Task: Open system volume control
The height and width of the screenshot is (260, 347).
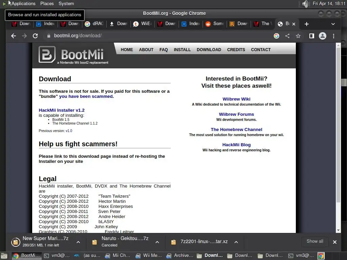Action: point(305,4)
